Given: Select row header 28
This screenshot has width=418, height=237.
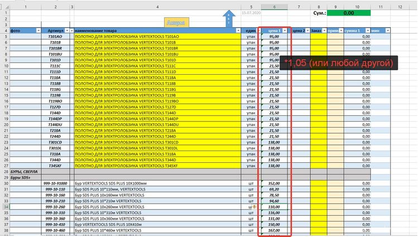Looking at the screenshot, I should 6,172.
